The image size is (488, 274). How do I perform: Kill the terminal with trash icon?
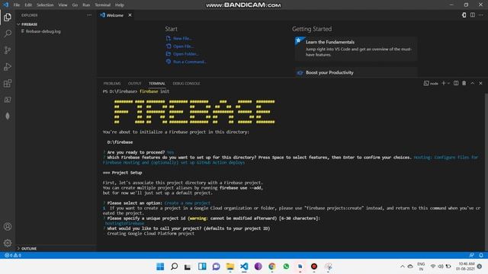[464, 83]
